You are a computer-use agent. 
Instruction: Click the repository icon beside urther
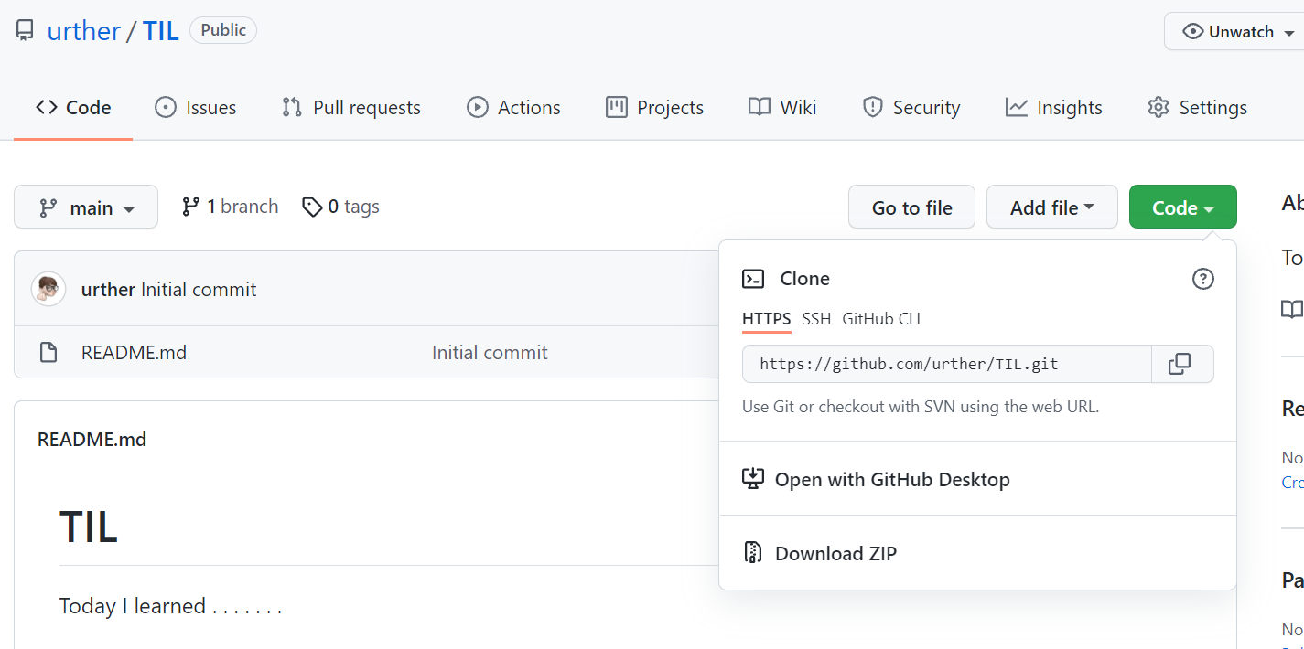pos(25,31)
